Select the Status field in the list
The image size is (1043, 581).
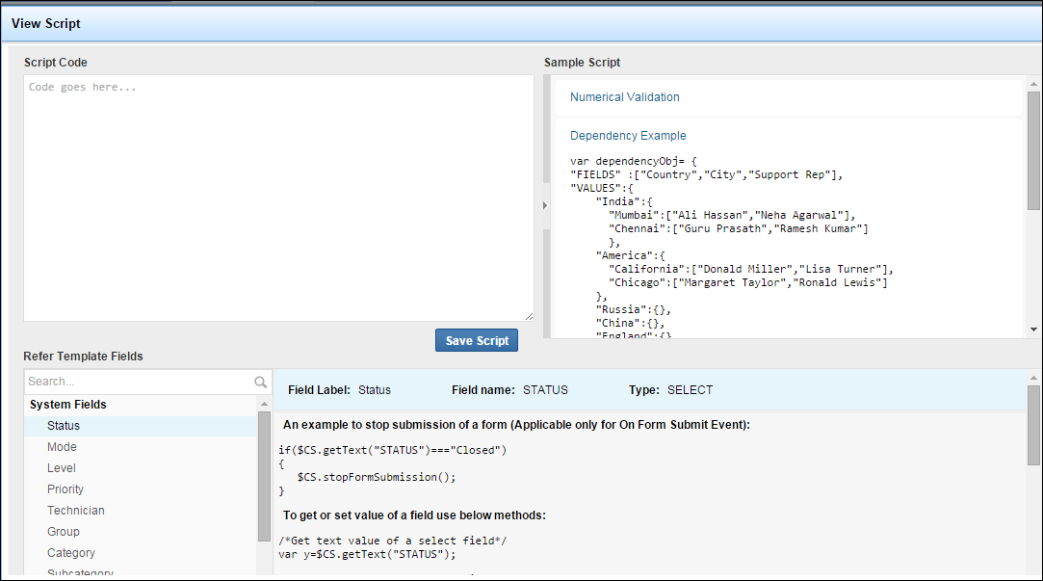point(64,426)
